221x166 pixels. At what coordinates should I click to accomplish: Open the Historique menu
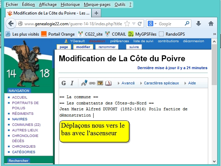pyautogui.click(x=70, y=4)
